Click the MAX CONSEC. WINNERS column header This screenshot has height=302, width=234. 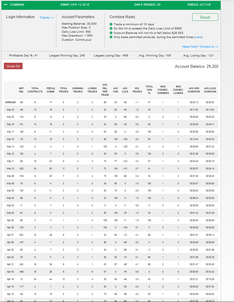(163, 90)
